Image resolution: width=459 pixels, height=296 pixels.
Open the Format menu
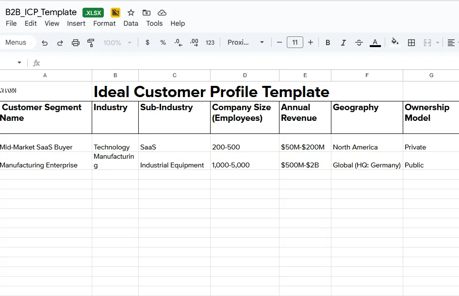(104, 23)
